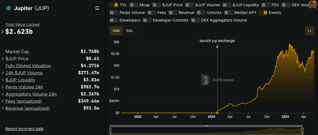Switch chart denomination to SOL

click(x=130, y=31)
